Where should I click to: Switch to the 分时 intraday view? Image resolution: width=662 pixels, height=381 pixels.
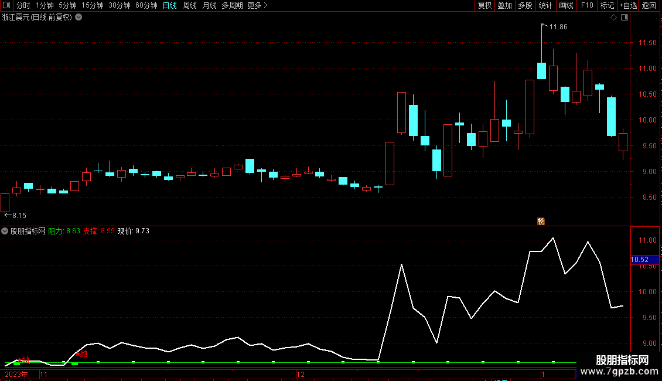click(x=23, y=5)
